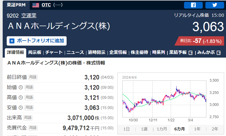Click the 出来高 value 3,071,000株
226x136 pixels.
[83, 118]
